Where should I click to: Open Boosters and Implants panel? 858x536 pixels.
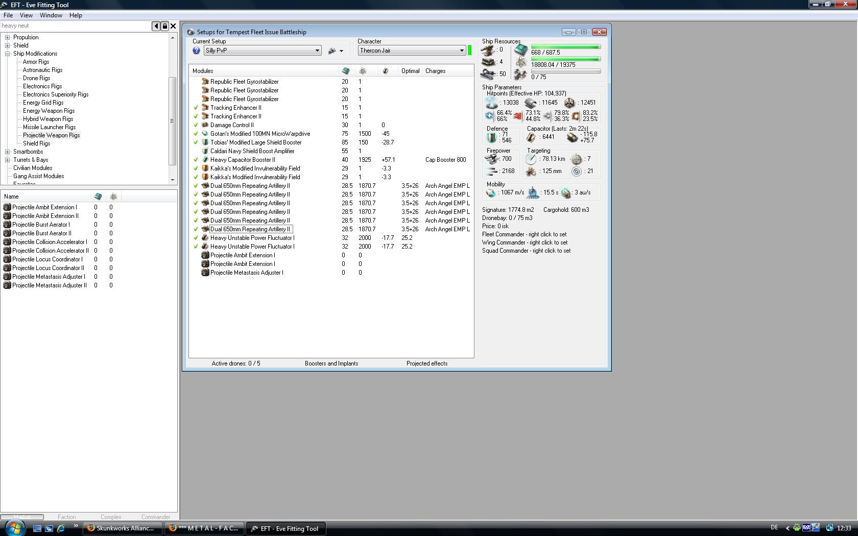point(331,363)
